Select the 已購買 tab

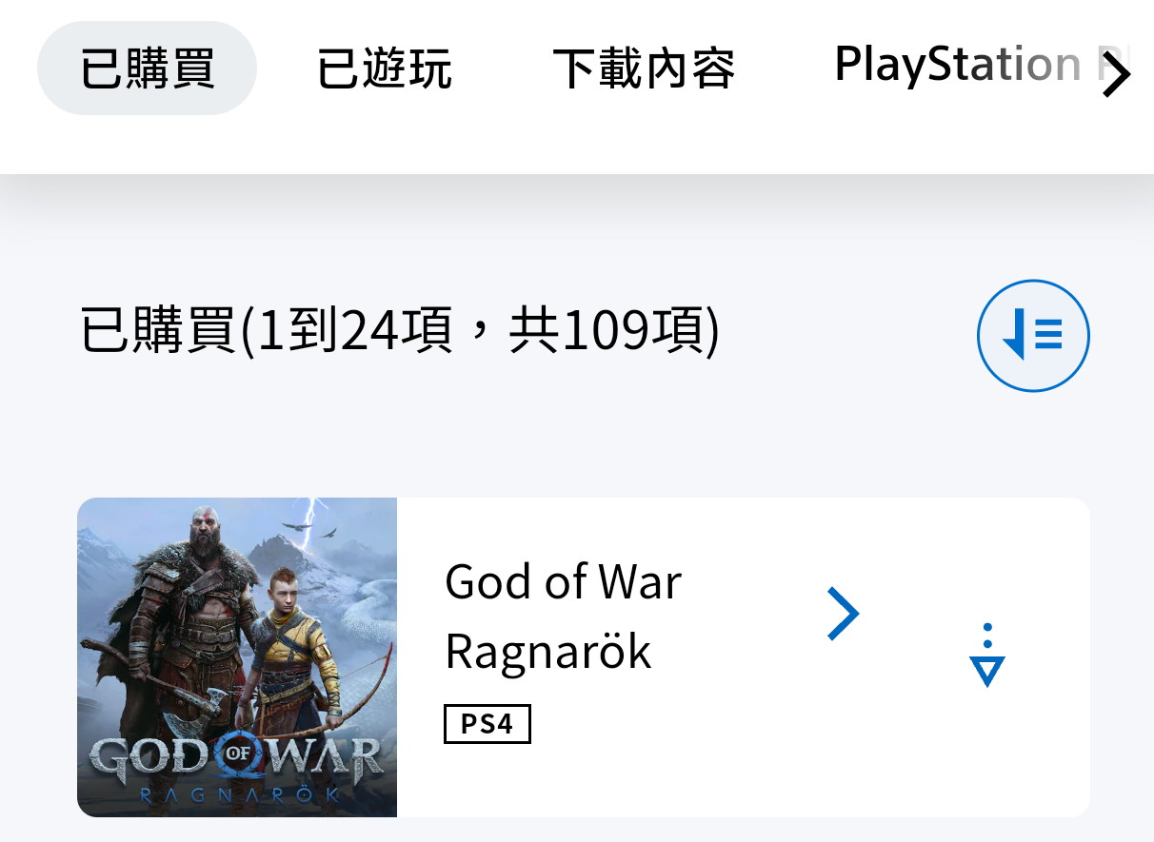point(147,69)
